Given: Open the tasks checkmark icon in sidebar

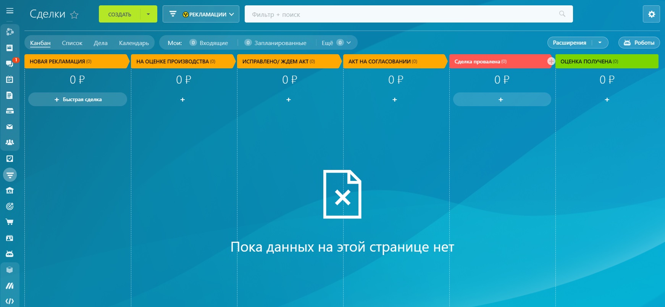Looking at the screenshot, I should click(10, 158).
